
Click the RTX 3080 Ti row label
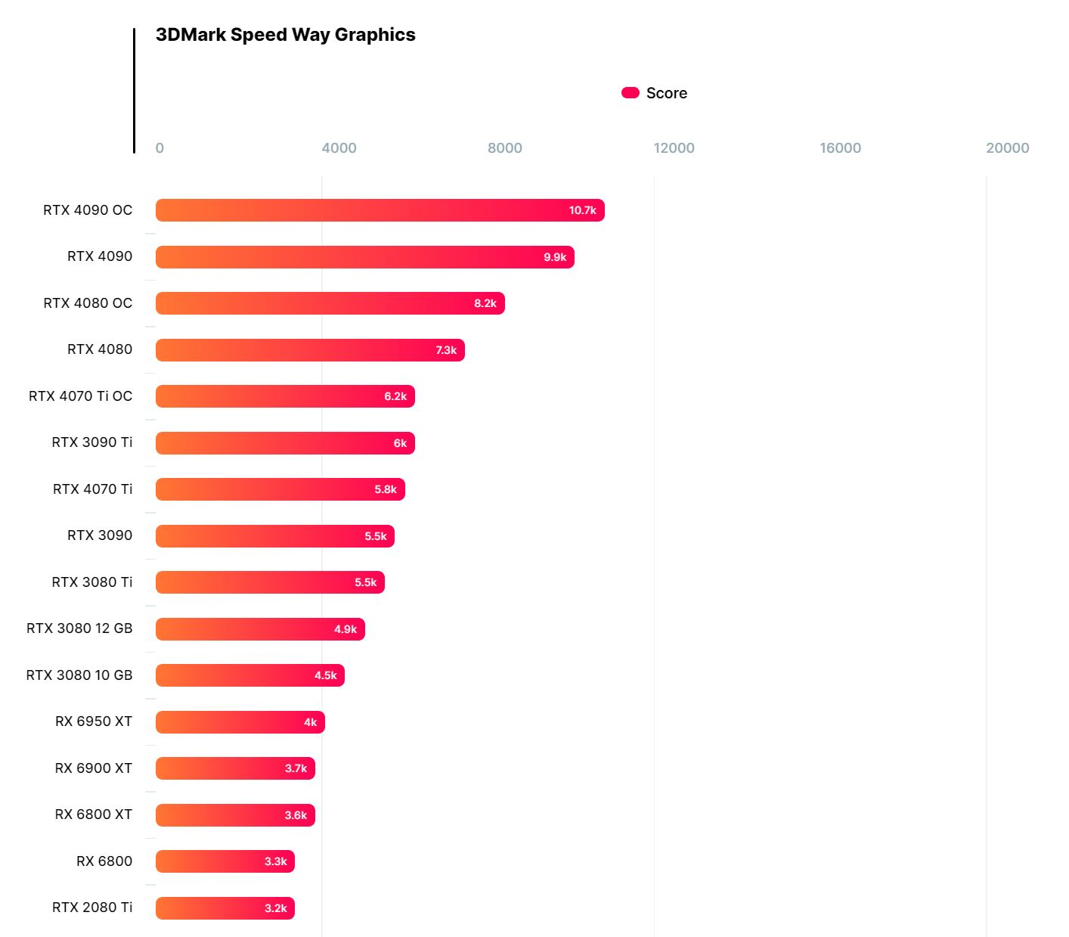(91, 582)
